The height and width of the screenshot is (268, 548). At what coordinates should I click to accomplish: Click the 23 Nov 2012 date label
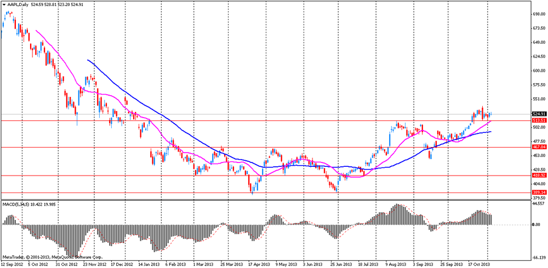pyautogui.click(x=94, y=265)
